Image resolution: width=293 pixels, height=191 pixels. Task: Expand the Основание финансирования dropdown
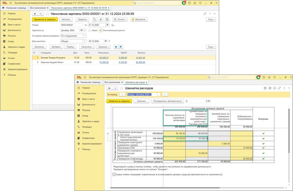pos(85,36)
